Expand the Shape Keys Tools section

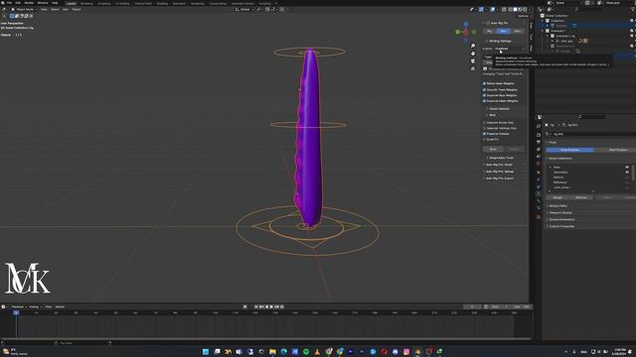(x=501, y=158)
